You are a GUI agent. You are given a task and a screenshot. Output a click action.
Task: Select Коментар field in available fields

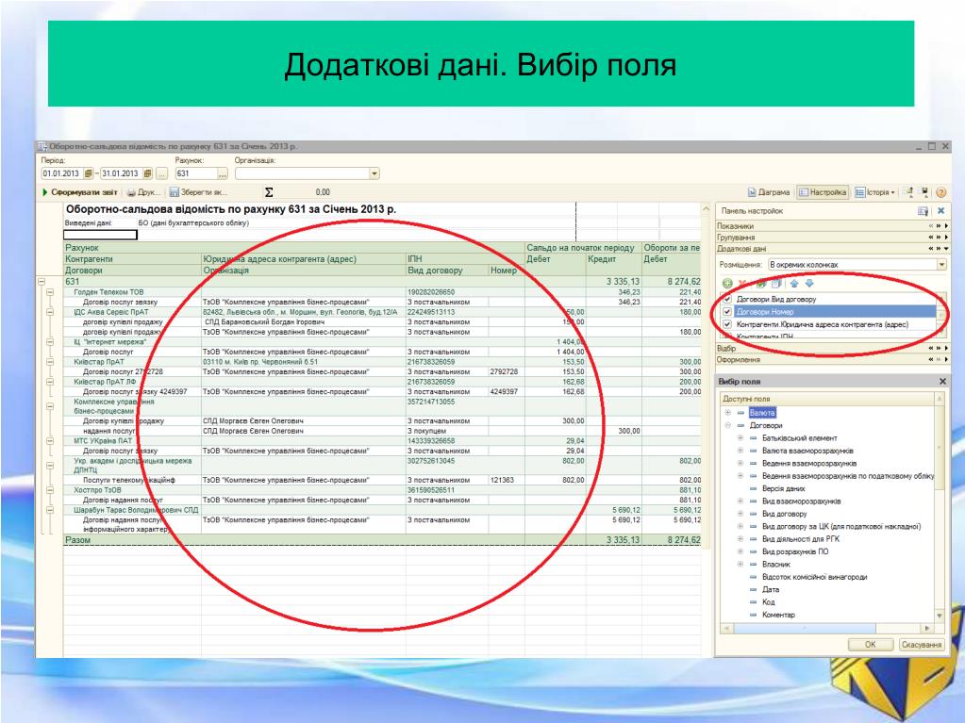click(x=778, y=615)
